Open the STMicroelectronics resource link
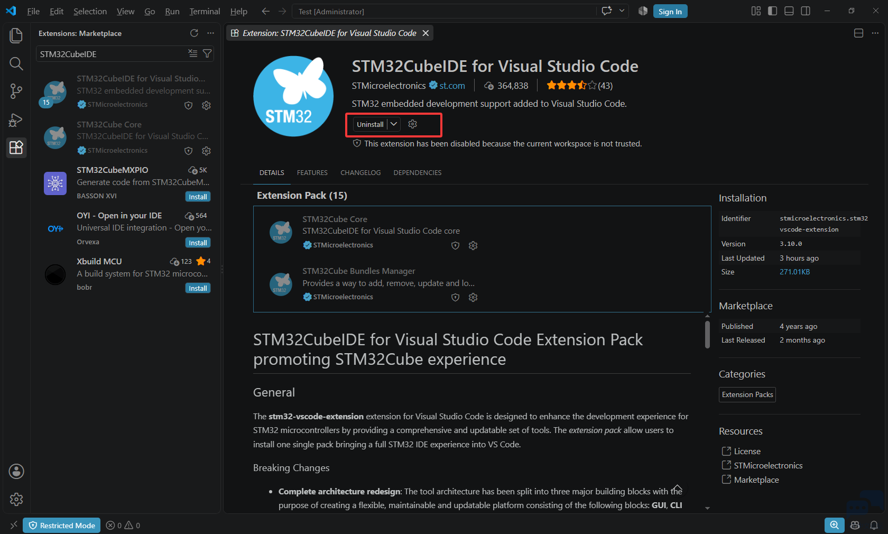The image size is (888, 534). [x=768, y=465]
